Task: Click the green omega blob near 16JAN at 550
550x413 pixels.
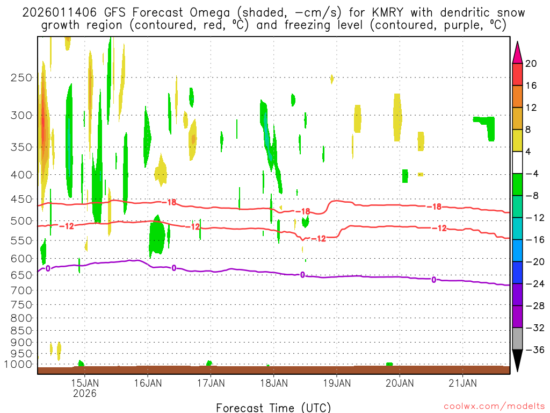Action: (x=156, y=234)
